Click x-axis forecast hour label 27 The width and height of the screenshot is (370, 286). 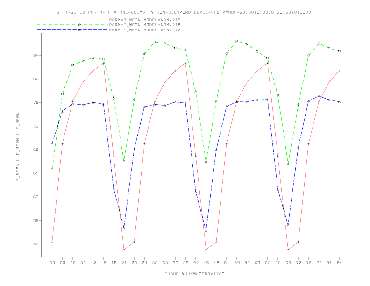pyautogui.click(x=144, y=263)
